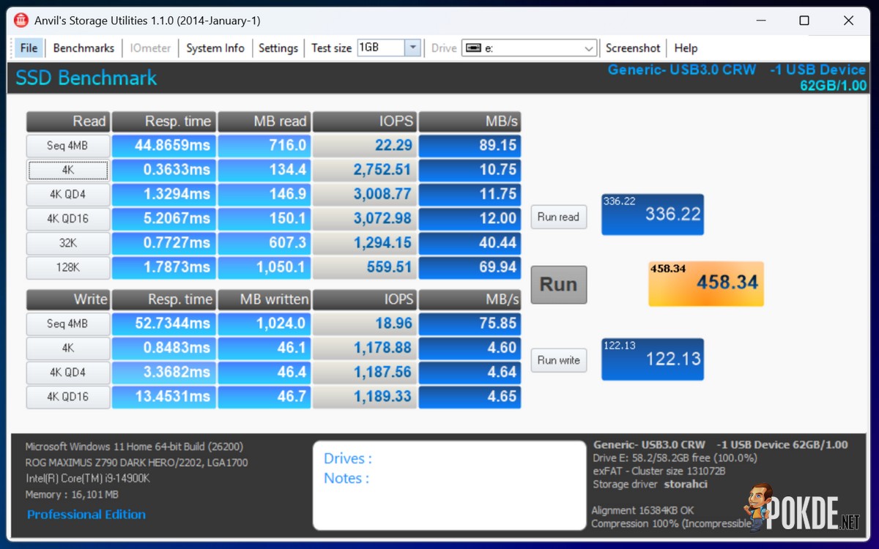Click the Drives and Notes text box
879x549 pixels.
point(450,485)
